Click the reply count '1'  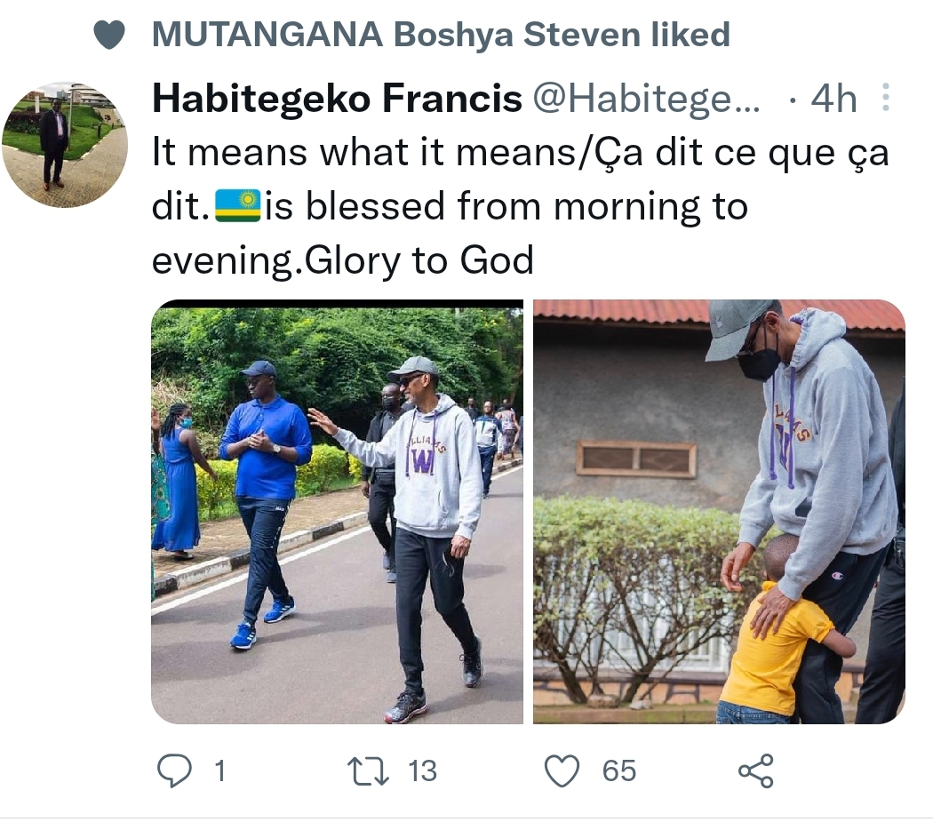click(x=219, y=770)
